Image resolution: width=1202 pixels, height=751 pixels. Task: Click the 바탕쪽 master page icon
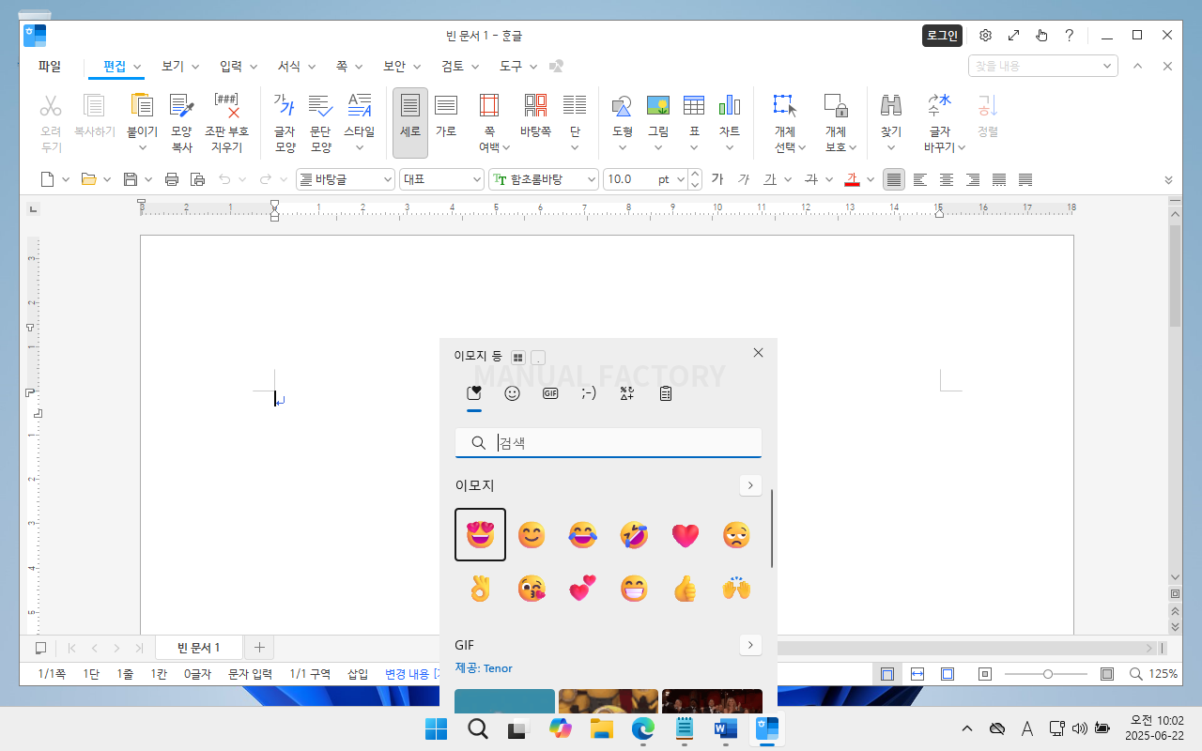(x=535, y=105)
